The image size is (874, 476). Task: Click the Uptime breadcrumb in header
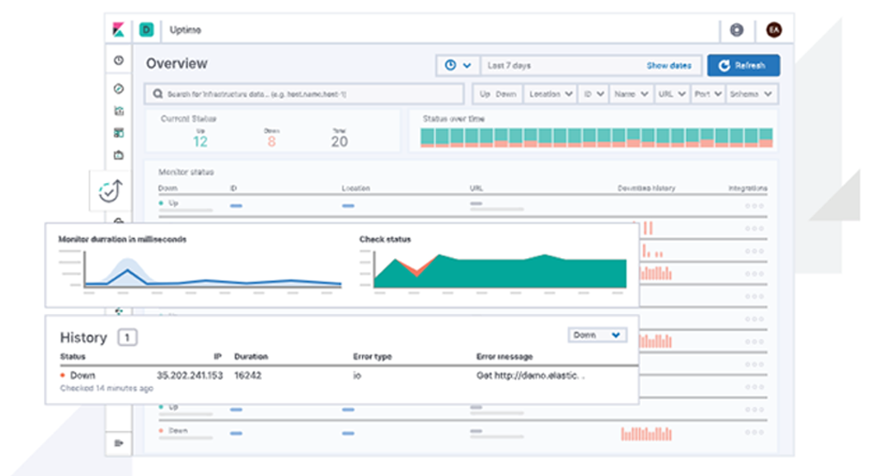point(185,30)
